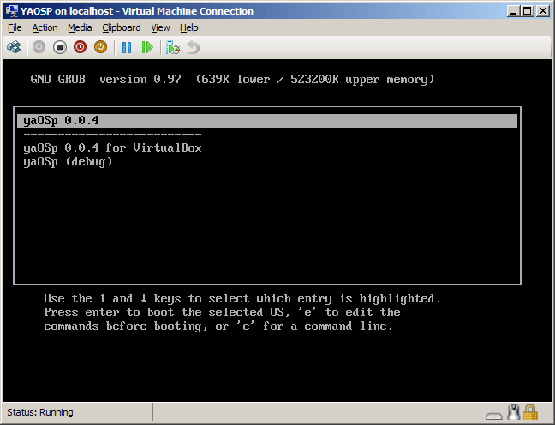This screenshot has height=425, width=555.
Task: Click the greyed Start power icon
Action: click(39, 47)
